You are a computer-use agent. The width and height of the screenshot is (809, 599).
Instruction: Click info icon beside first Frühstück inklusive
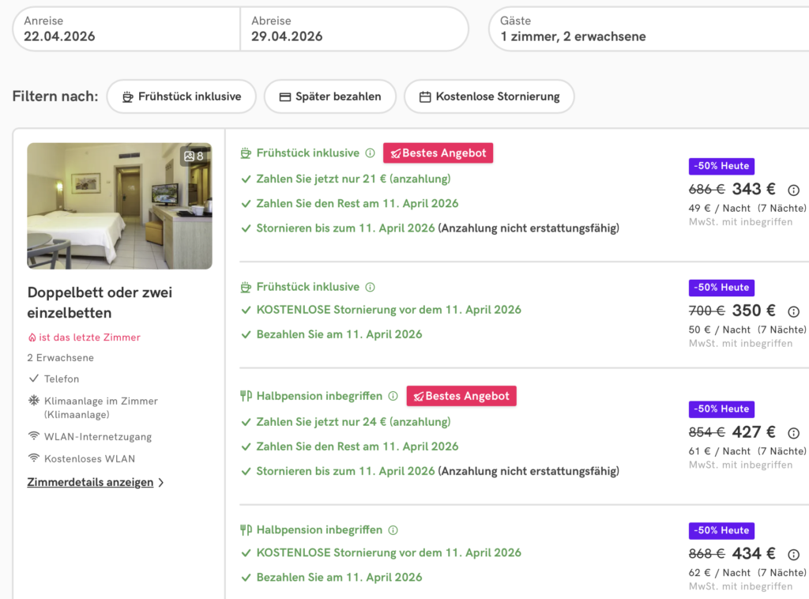click(370, 153)
